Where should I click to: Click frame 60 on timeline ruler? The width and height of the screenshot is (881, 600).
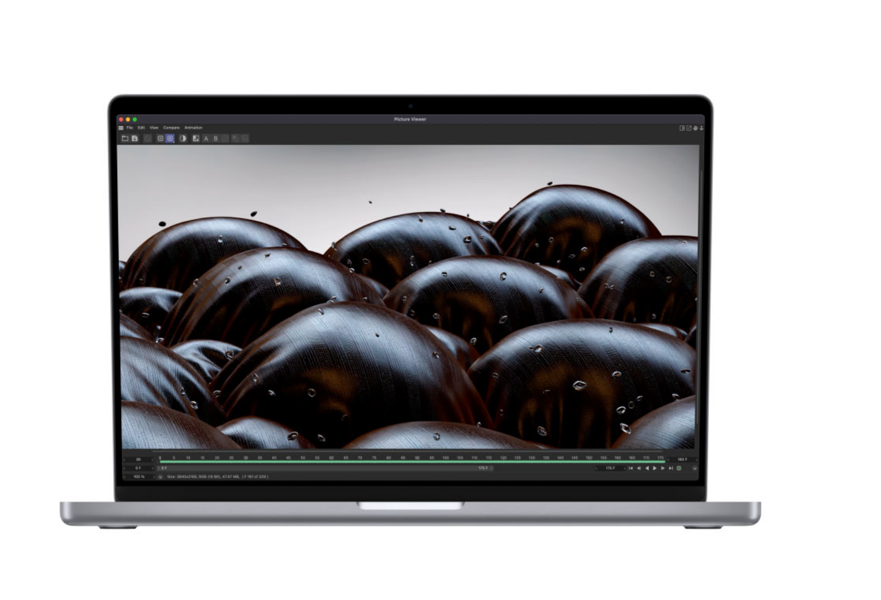[332, 458]
